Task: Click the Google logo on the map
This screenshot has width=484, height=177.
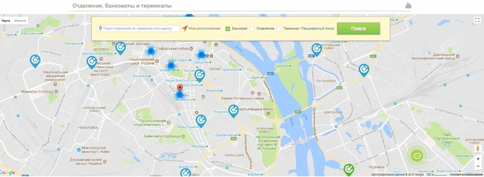Action: click(8, 173)
